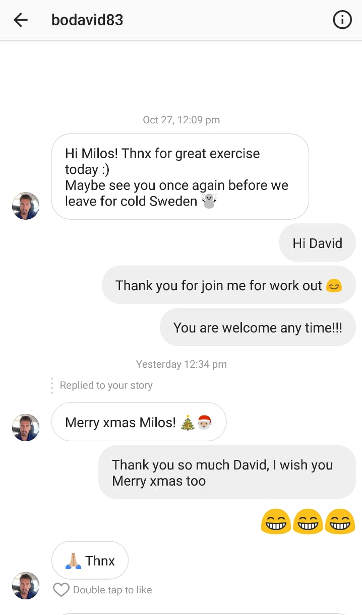Select the 'Hi Milos! Thnx for great exercise' message
Viewport: 362px width, 615px height.
point(180,176)
